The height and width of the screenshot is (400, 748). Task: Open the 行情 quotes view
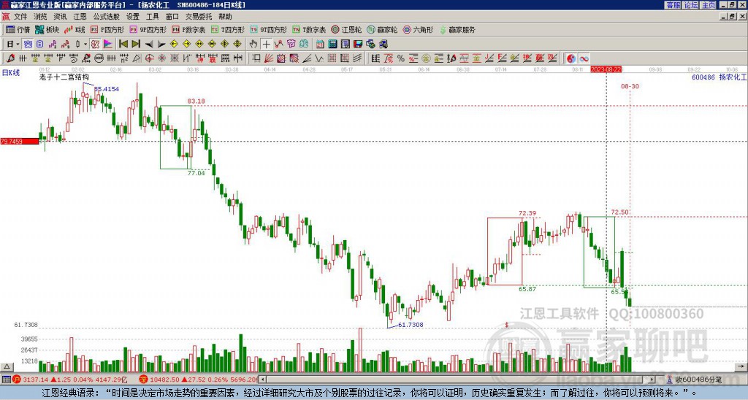[x=18, y=29]
